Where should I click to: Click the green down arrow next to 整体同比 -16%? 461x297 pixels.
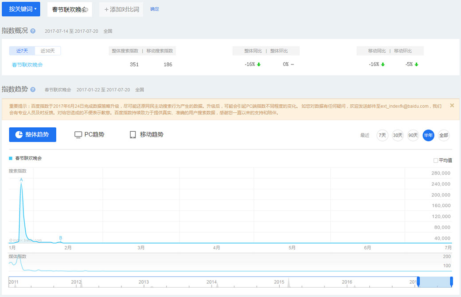[259, 65]
